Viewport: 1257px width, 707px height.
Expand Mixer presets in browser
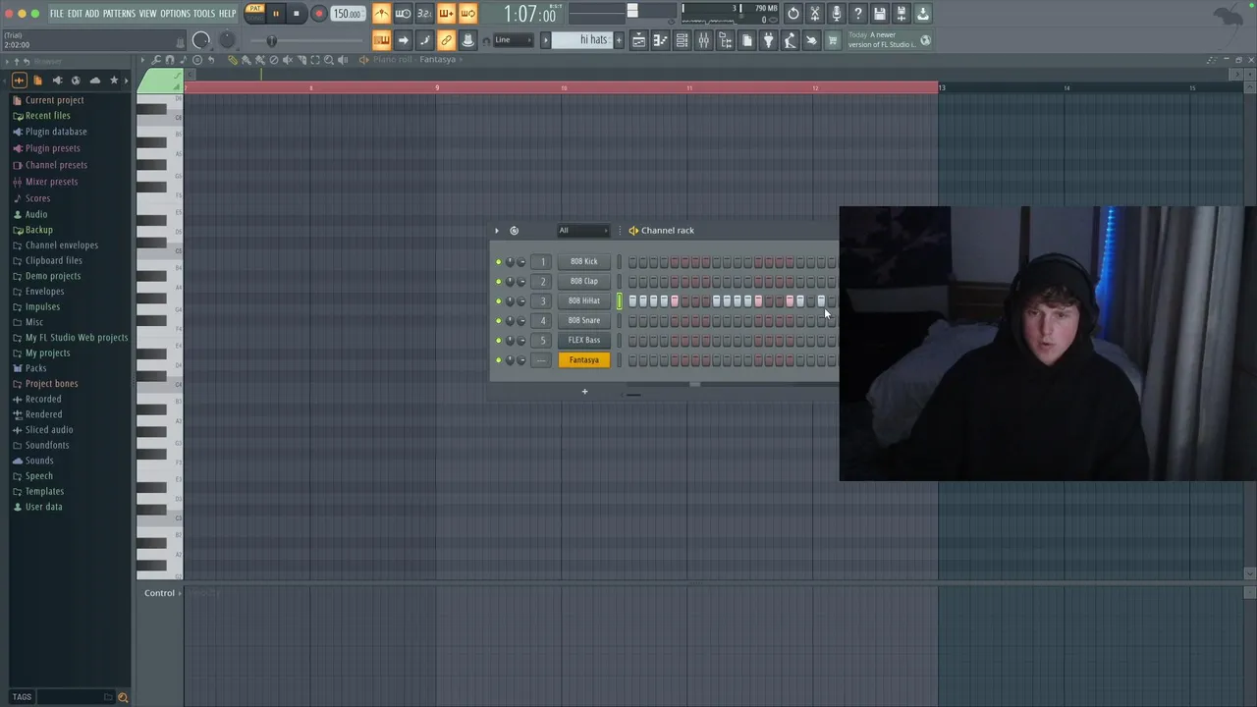[51, 182]
